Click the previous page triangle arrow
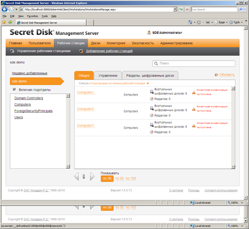This screenshot has width=249, height=229. (77, 176)
